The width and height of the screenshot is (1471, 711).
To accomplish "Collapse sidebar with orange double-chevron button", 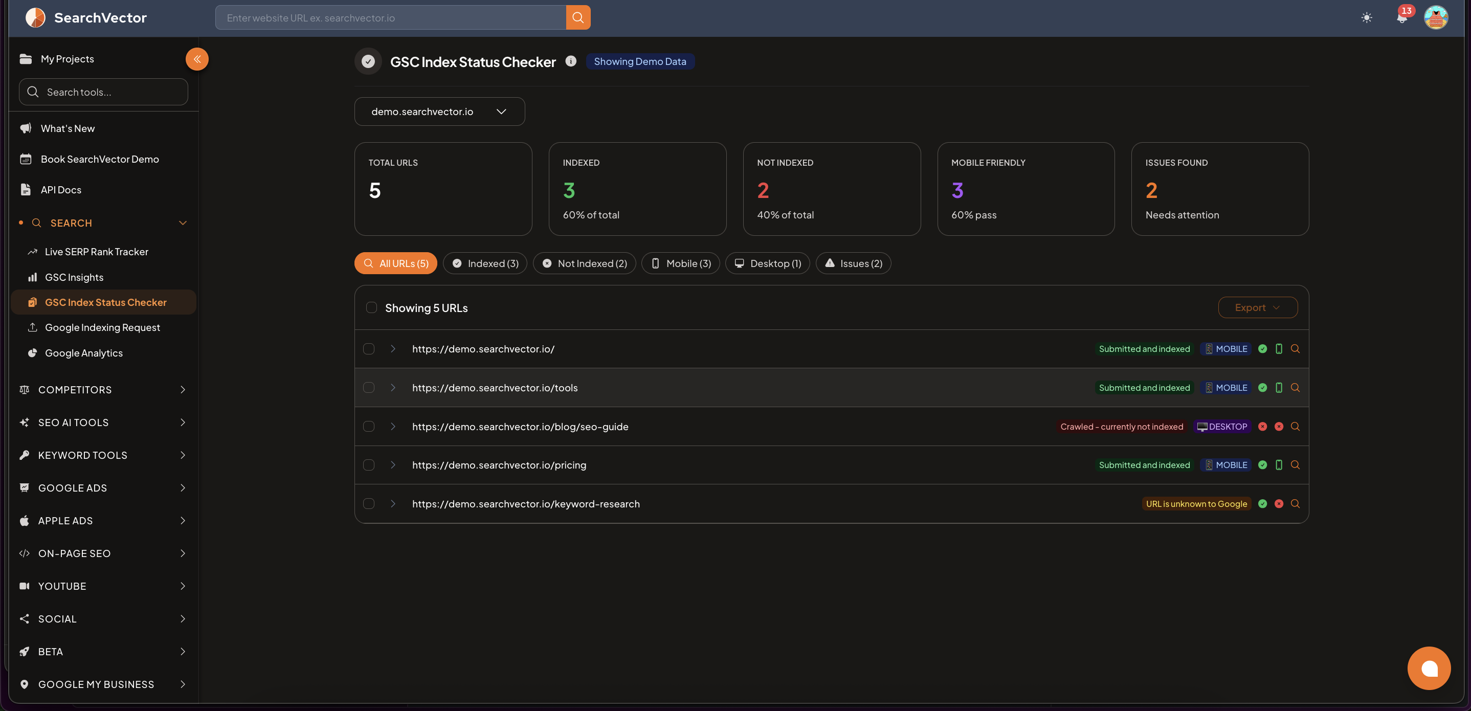I will (197, 59).
